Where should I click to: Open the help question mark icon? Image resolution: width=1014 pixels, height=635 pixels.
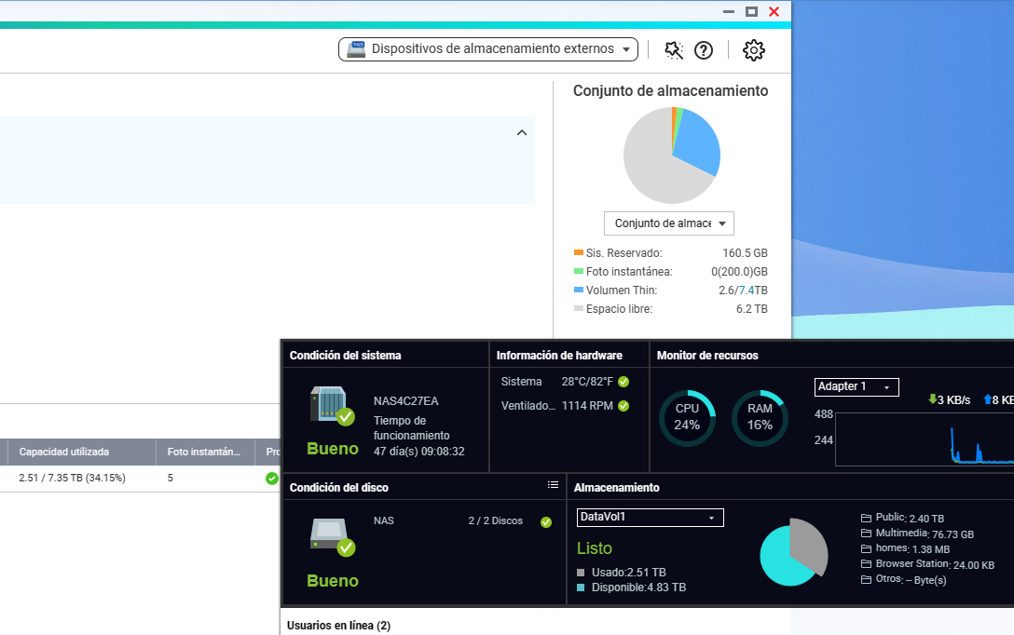point(704,50)
